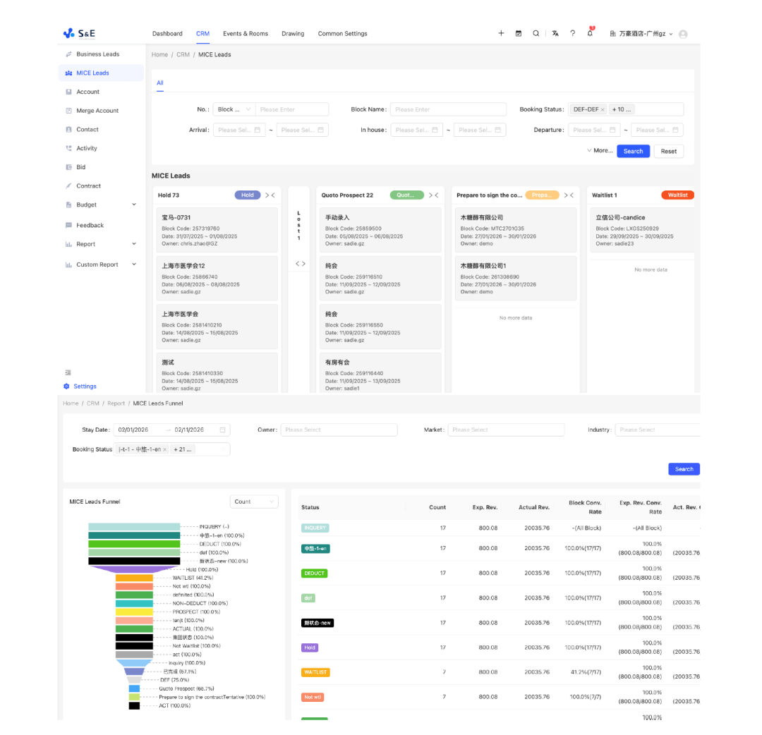Image resolution: width=762 pixels, height=735 pixels.
Task: Go to CRM breadcrumb in MICE Leads
Action: [183, 55]
